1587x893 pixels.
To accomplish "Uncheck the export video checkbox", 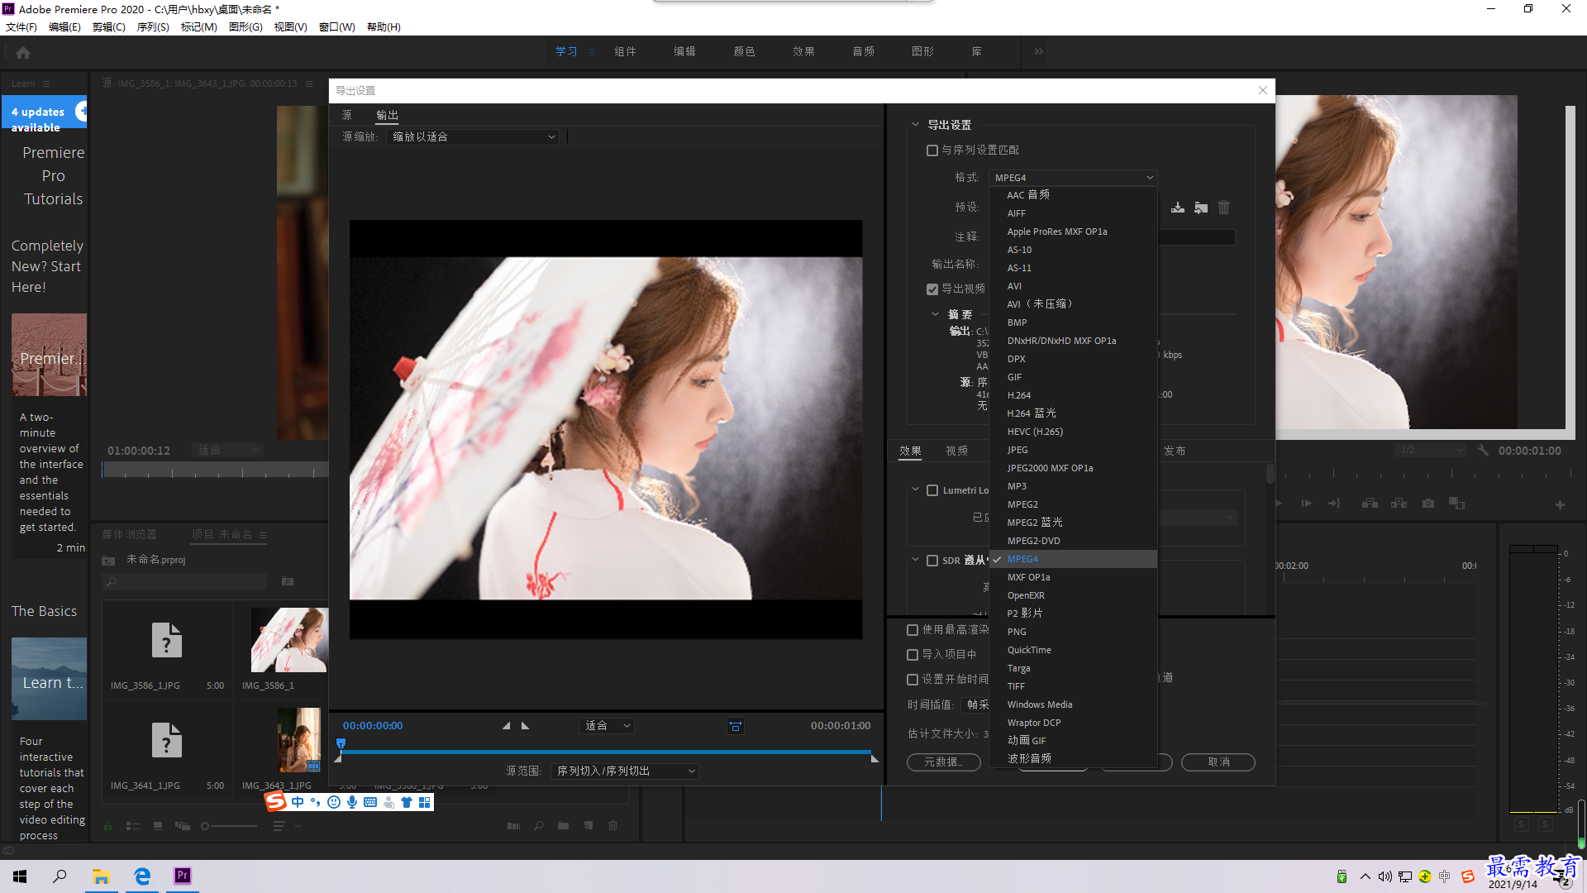I will click(932, 289).
